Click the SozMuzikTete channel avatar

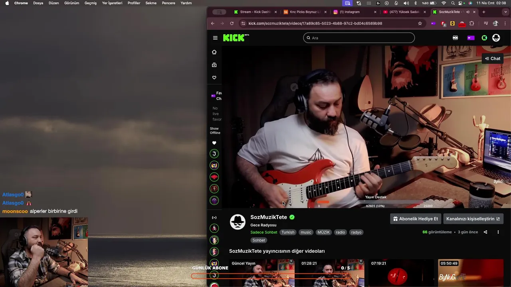[238, 222]
